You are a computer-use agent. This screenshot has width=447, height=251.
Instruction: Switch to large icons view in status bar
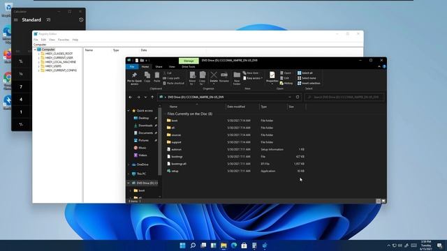pos(383,201)
